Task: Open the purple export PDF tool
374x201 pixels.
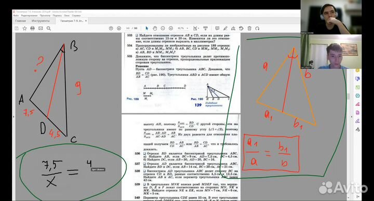Action: tap(357, 113)
